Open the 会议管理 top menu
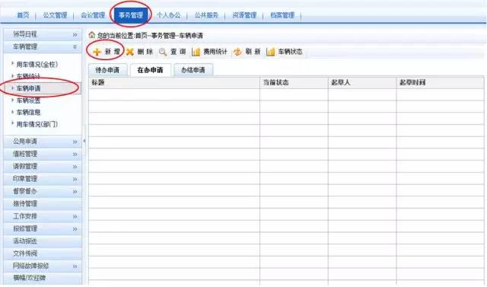The image size is (487, 287). point(93,15)
